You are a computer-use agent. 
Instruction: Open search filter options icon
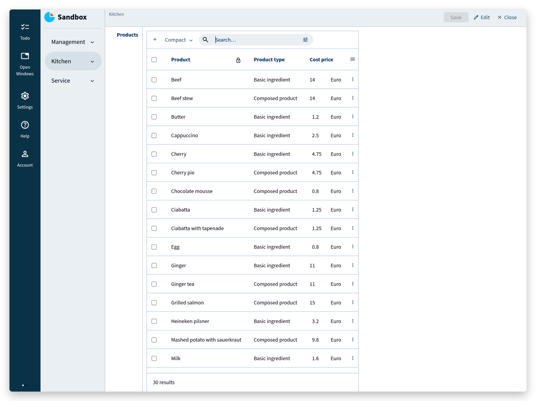point(305,40)
